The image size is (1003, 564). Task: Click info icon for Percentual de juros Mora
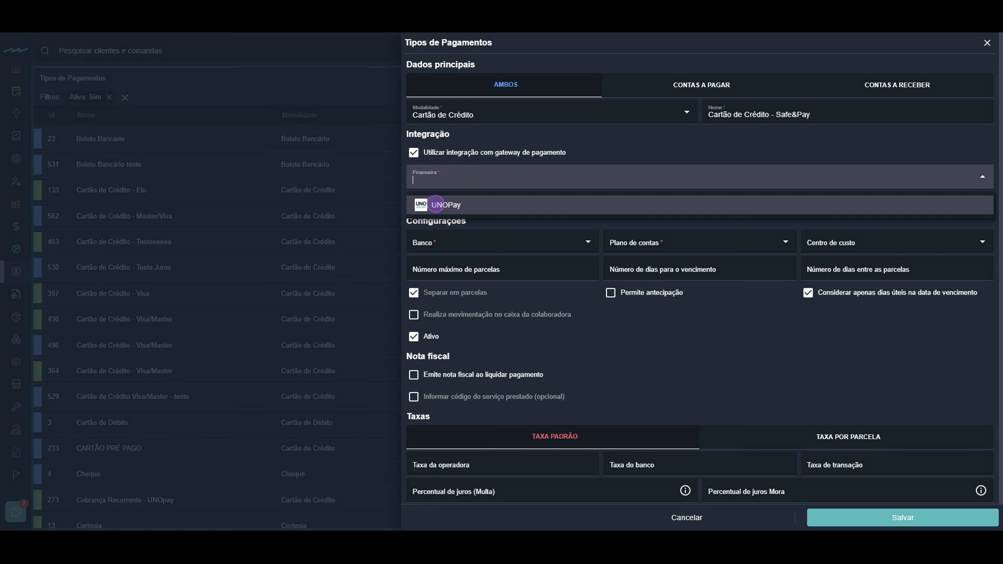[x=981, y=490]
